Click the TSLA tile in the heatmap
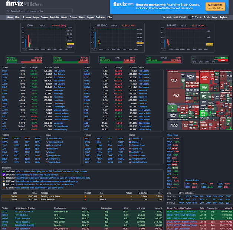The height and width of the screenshot is (230, 233). click(x=204, y=88)
